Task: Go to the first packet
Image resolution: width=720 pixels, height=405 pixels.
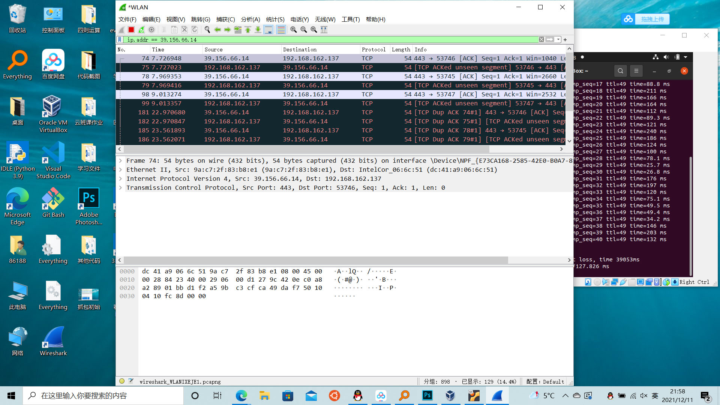Action: point(248,30)
